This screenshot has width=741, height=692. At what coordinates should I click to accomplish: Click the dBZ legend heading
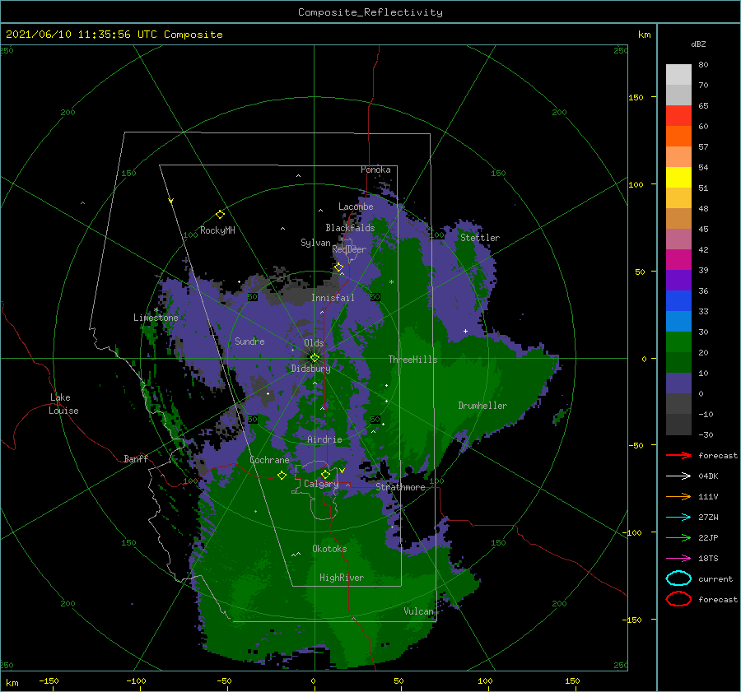click(x=698, y=44)
